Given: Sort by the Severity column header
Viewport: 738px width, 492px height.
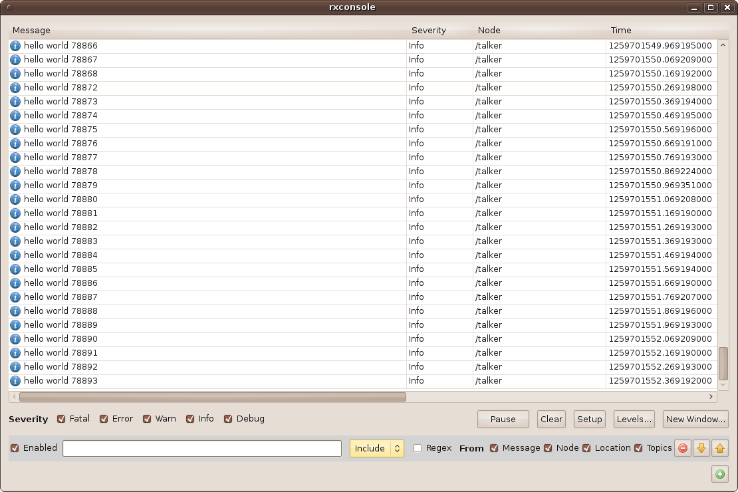Looking at the screenshot, I should (x=429, y=30).
